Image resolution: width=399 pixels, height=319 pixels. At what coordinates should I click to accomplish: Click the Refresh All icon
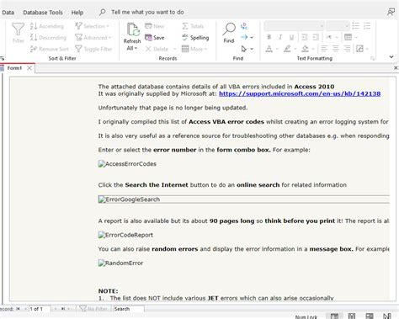point(132,30)
